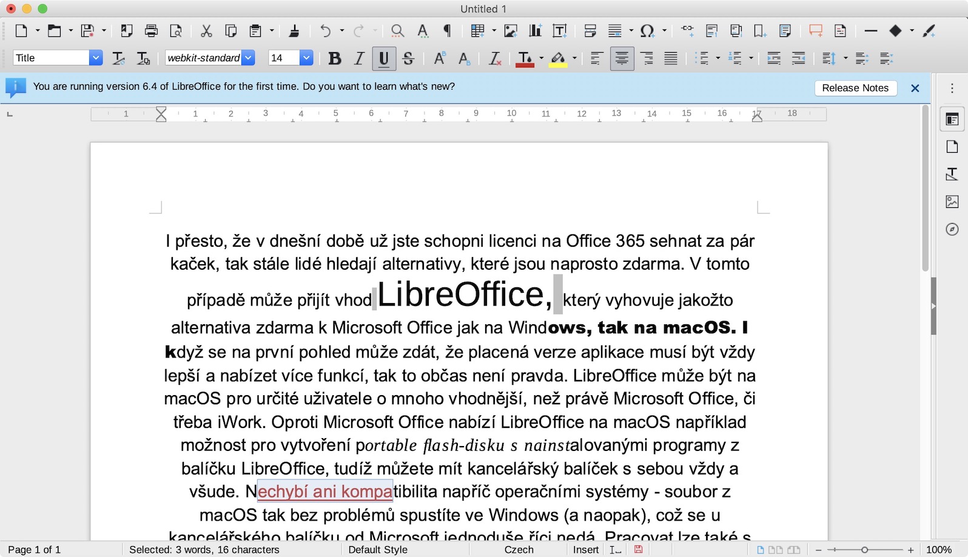Create a new document with the New icon
Viewport: 968px width, 557px height.
21,31
